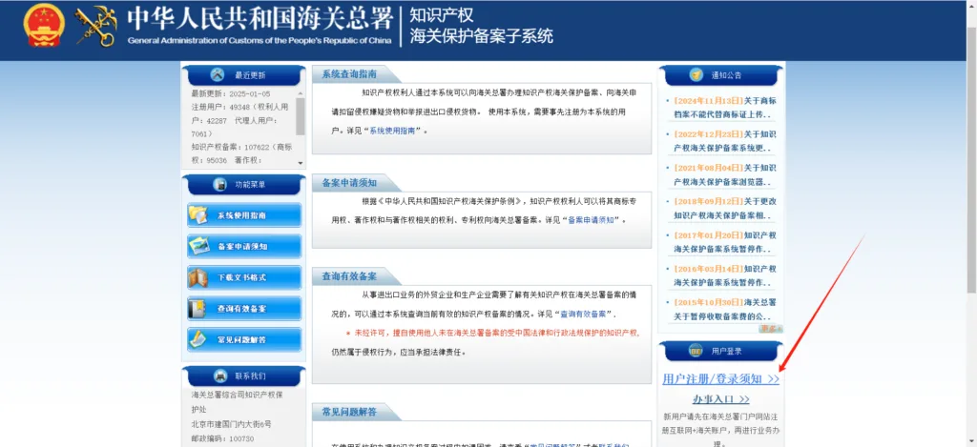This screenshot has width=977, height=447.
Task: Click the 更多 button under announcements
Action: point(770,329)
